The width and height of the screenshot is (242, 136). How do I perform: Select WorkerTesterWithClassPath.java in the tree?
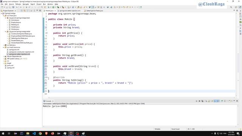pos(22,43)
